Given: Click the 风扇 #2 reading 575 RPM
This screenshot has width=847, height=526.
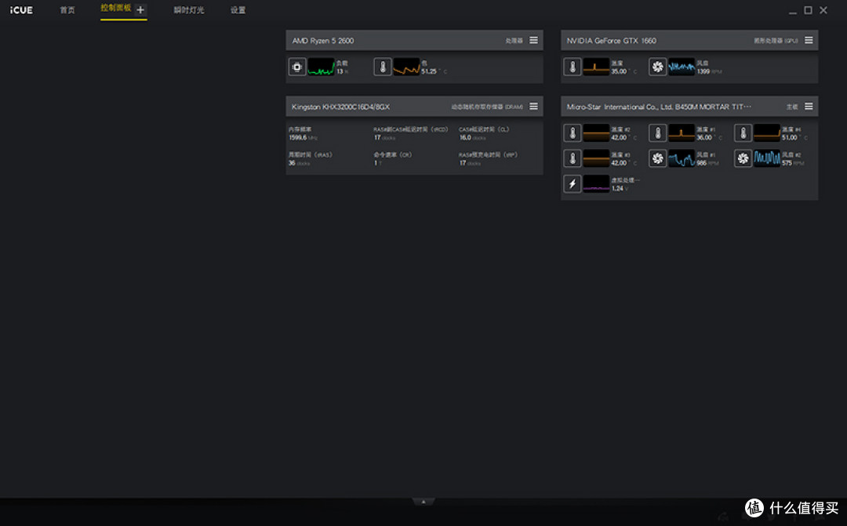Looking at the screenshot, I should [x=793, y=163].
